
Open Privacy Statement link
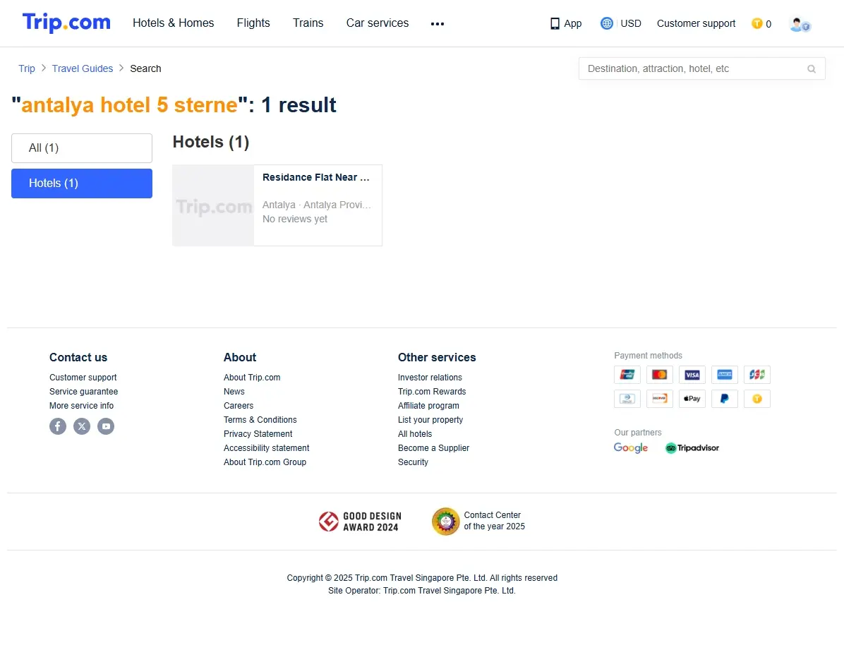point(258,433)
